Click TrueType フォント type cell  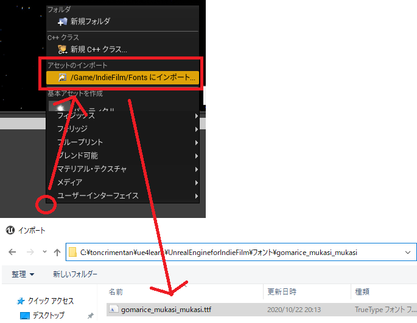(x=385, y=310)
